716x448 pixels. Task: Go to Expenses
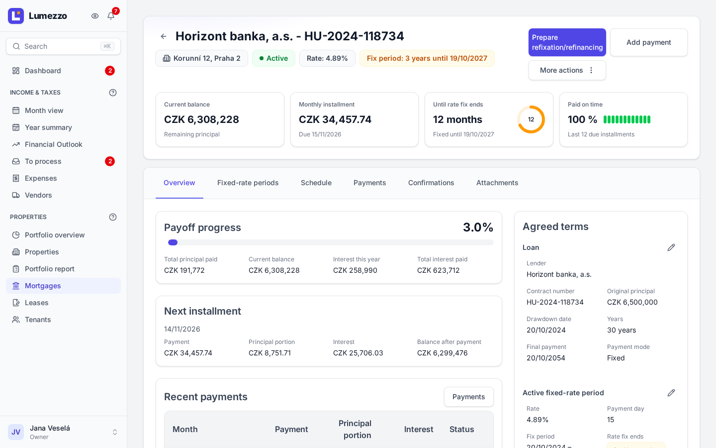pos(63,178)
